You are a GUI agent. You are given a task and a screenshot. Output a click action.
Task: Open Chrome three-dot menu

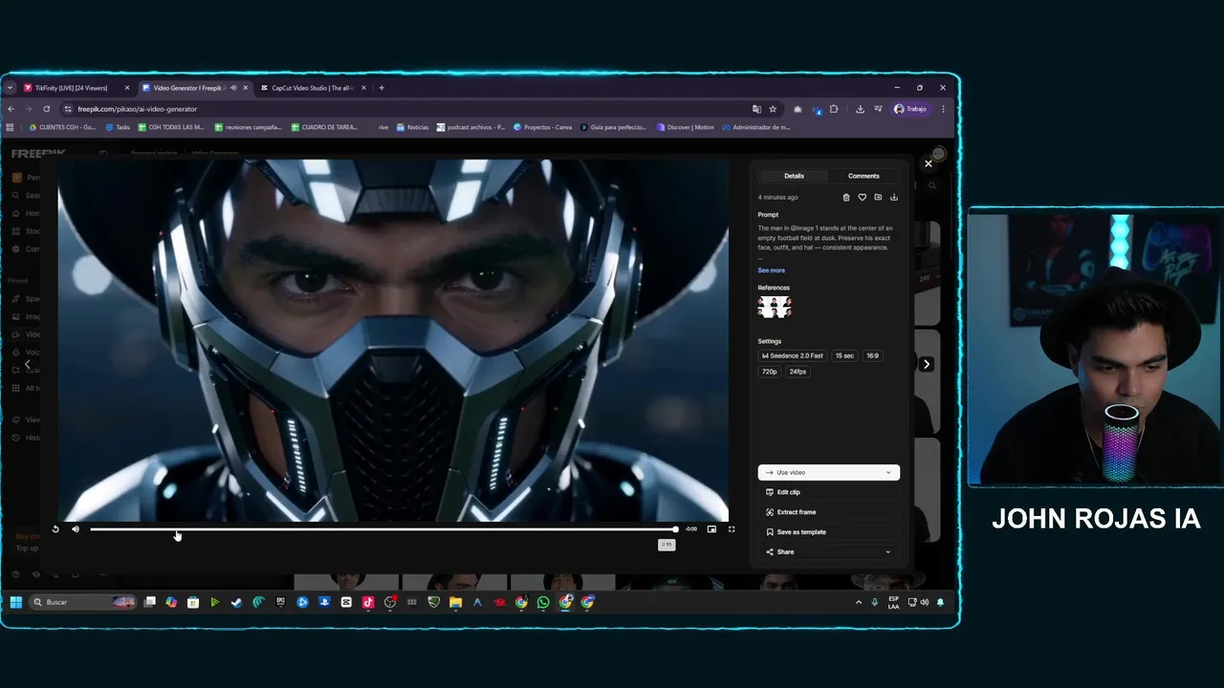coord(943,109)
